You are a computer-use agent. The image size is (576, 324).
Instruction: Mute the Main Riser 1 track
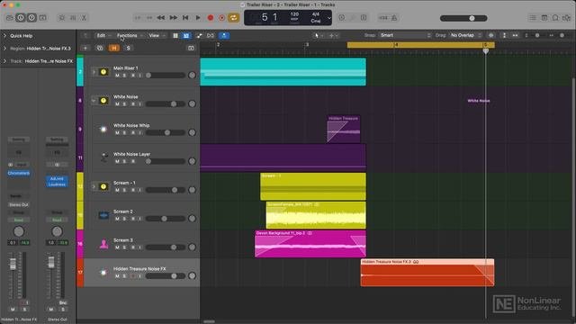[117, 76]
